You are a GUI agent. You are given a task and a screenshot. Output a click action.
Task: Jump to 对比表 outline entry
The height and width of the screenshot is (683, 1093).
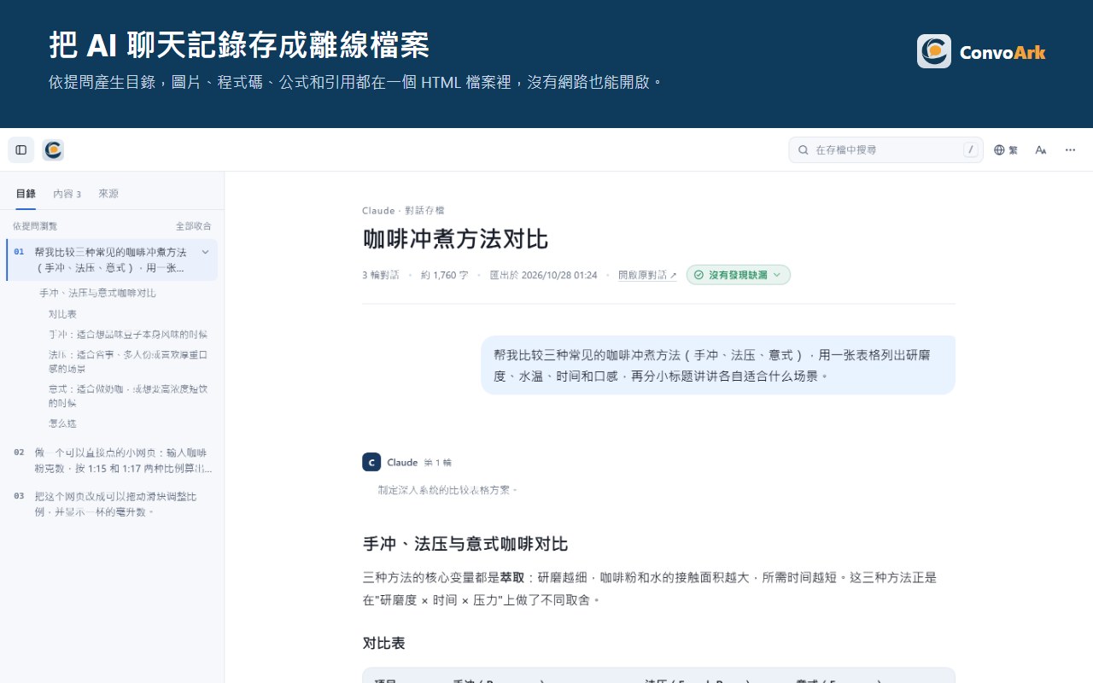click(x=63, y=314)
